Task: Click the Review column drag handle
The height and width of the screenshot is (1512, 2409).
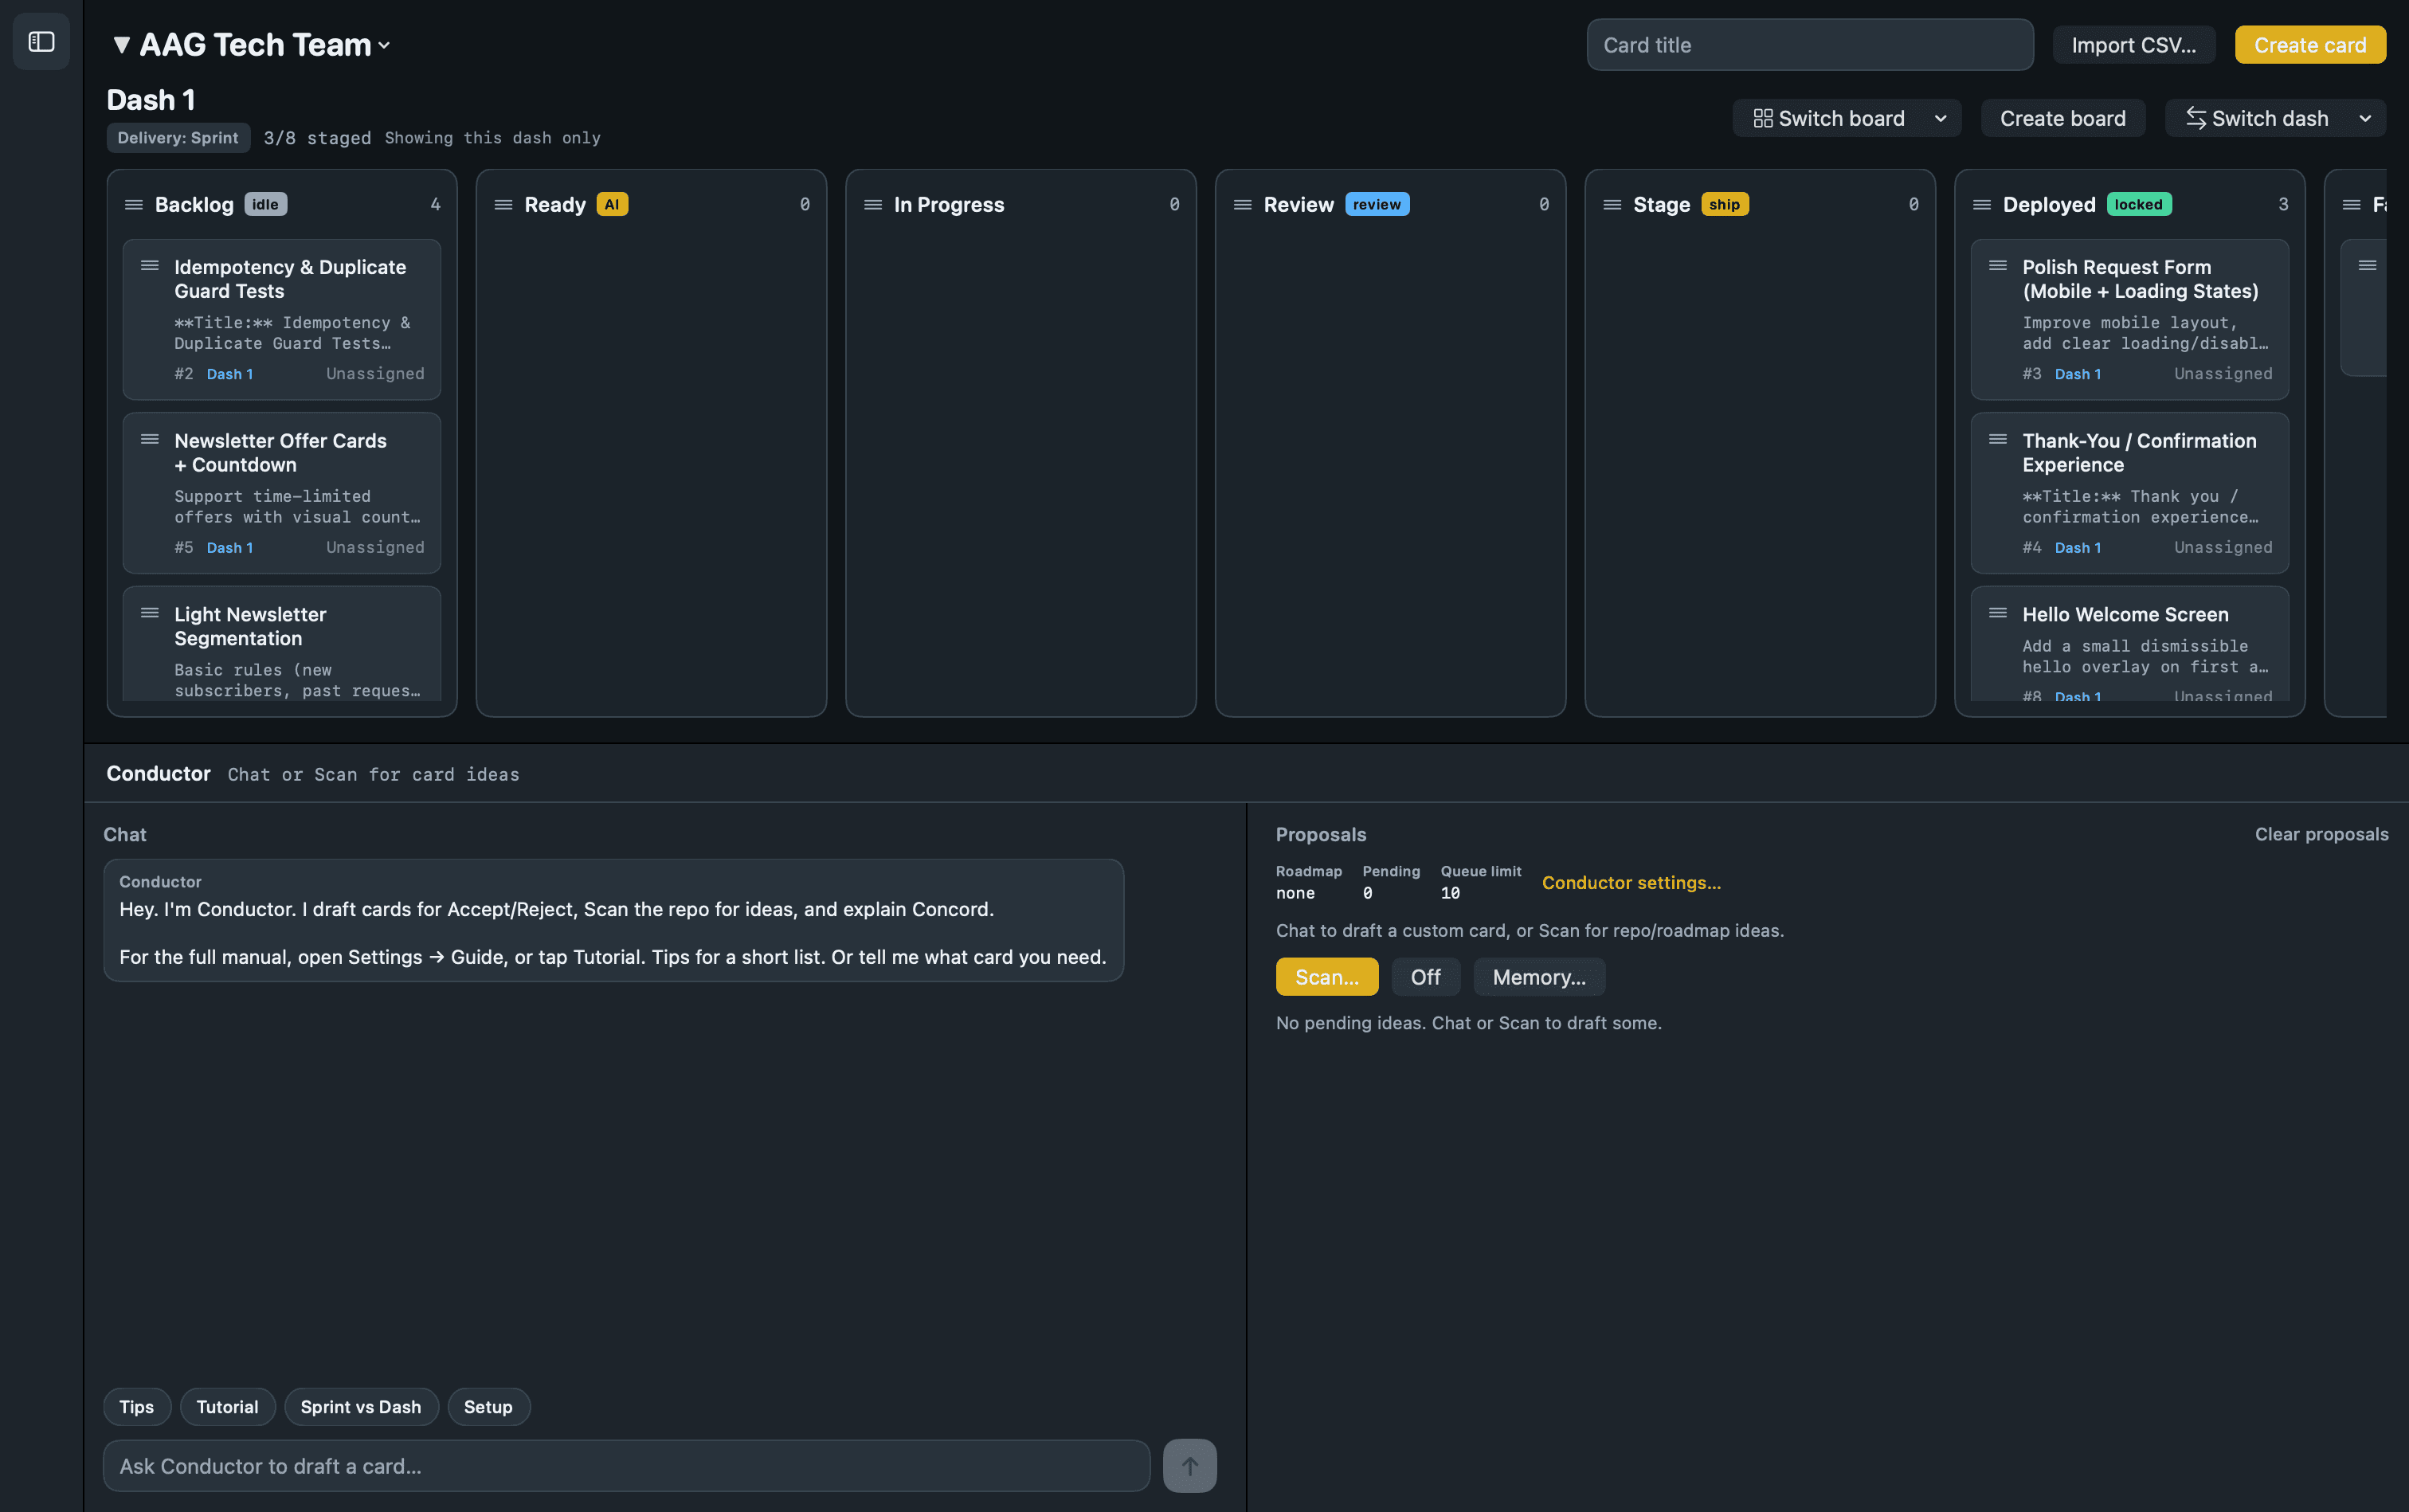Action: tap(1243, 205)
